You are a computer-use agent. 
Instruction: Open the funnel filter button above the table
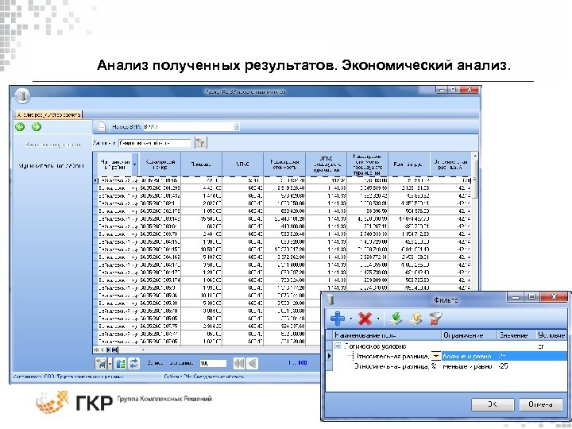tap(201, 143)
